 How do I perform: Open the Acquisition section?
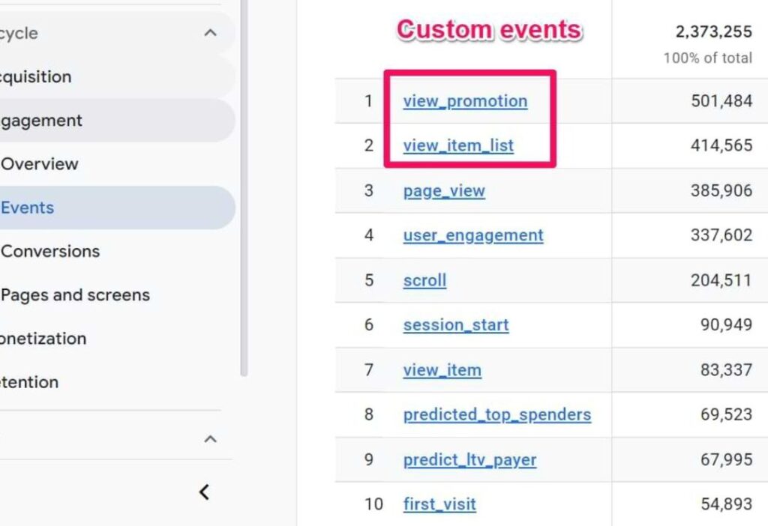point(36,76)
